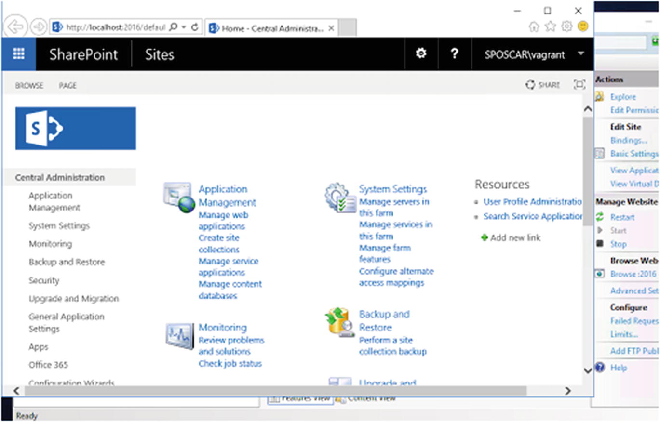Viewport: 660px width, 422px height.
Task: Click Restart icon in IIS Manage Website
Action: click(600, 217)
